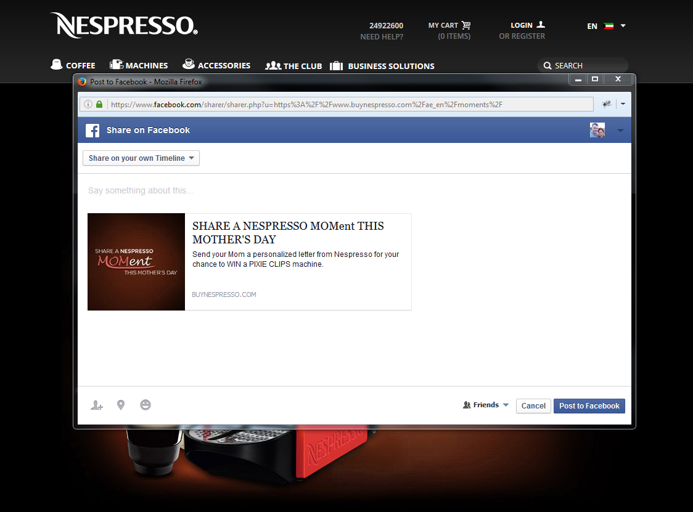Screen dimensions: 693x512
Task: Click the business briefcase icon
Action: pos(337,66)
